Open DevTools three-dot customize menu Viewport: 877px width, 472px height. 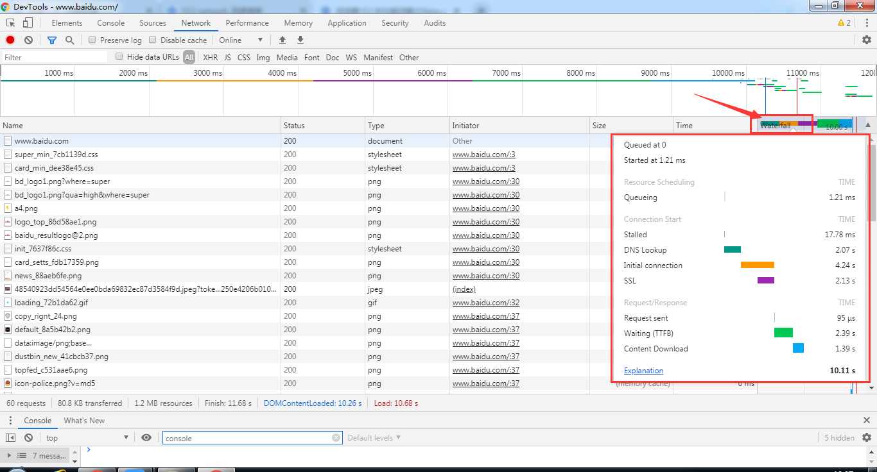(x=867, y=22)
